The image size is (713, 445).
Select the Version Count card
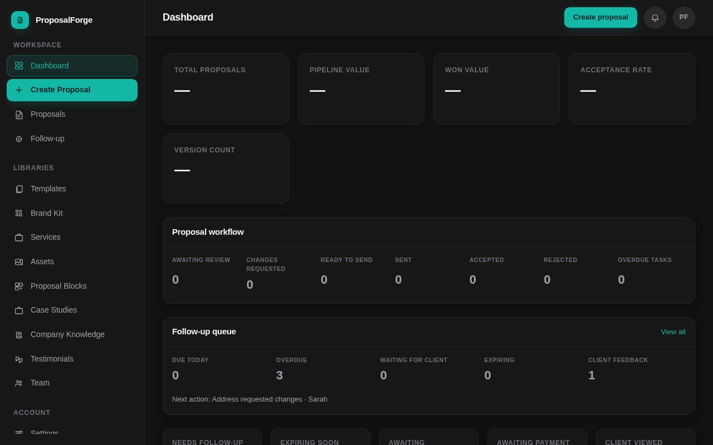point(226,169)
